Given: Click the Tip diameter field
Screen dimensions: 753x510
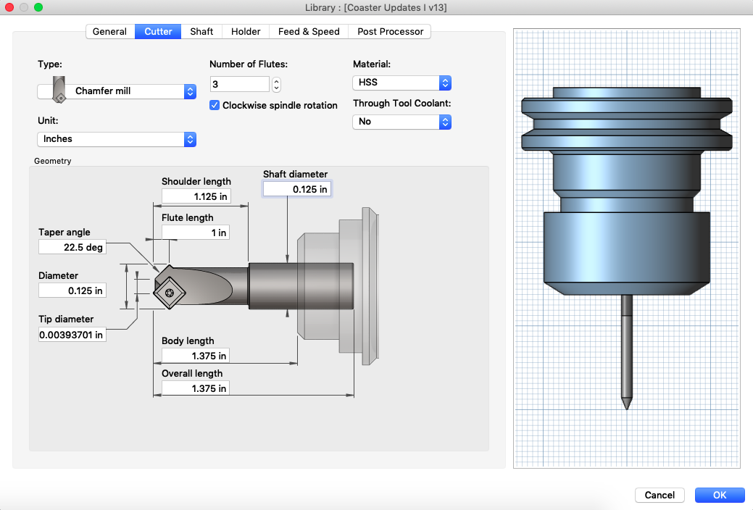Looking at the screenshot, I should click(x=72, y=335).
